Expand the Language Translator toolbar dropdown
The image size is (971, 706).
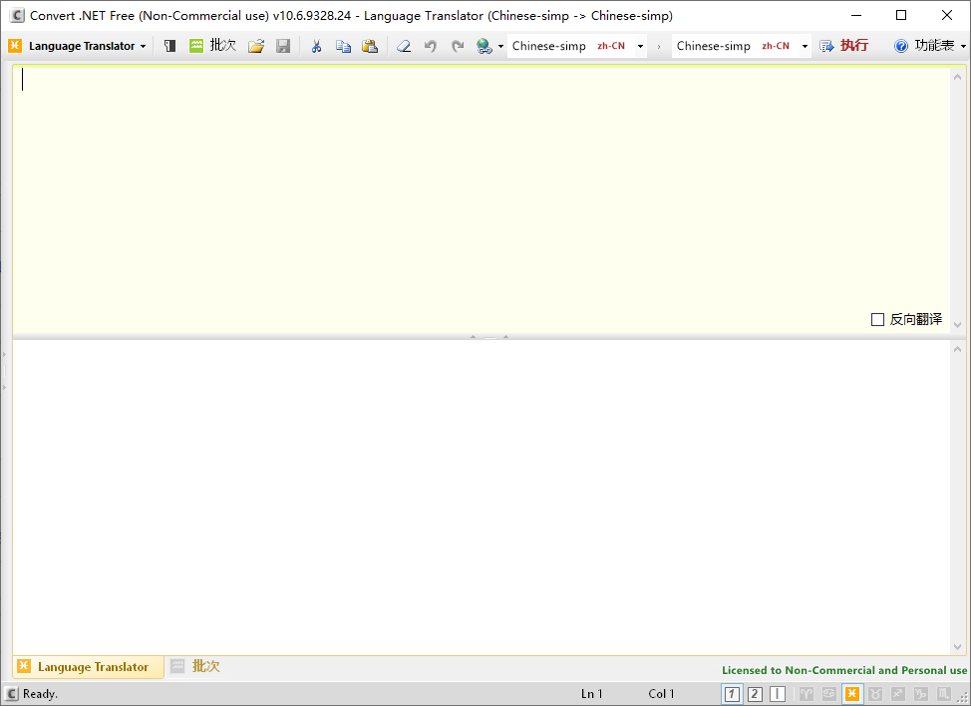pos(143,46)
